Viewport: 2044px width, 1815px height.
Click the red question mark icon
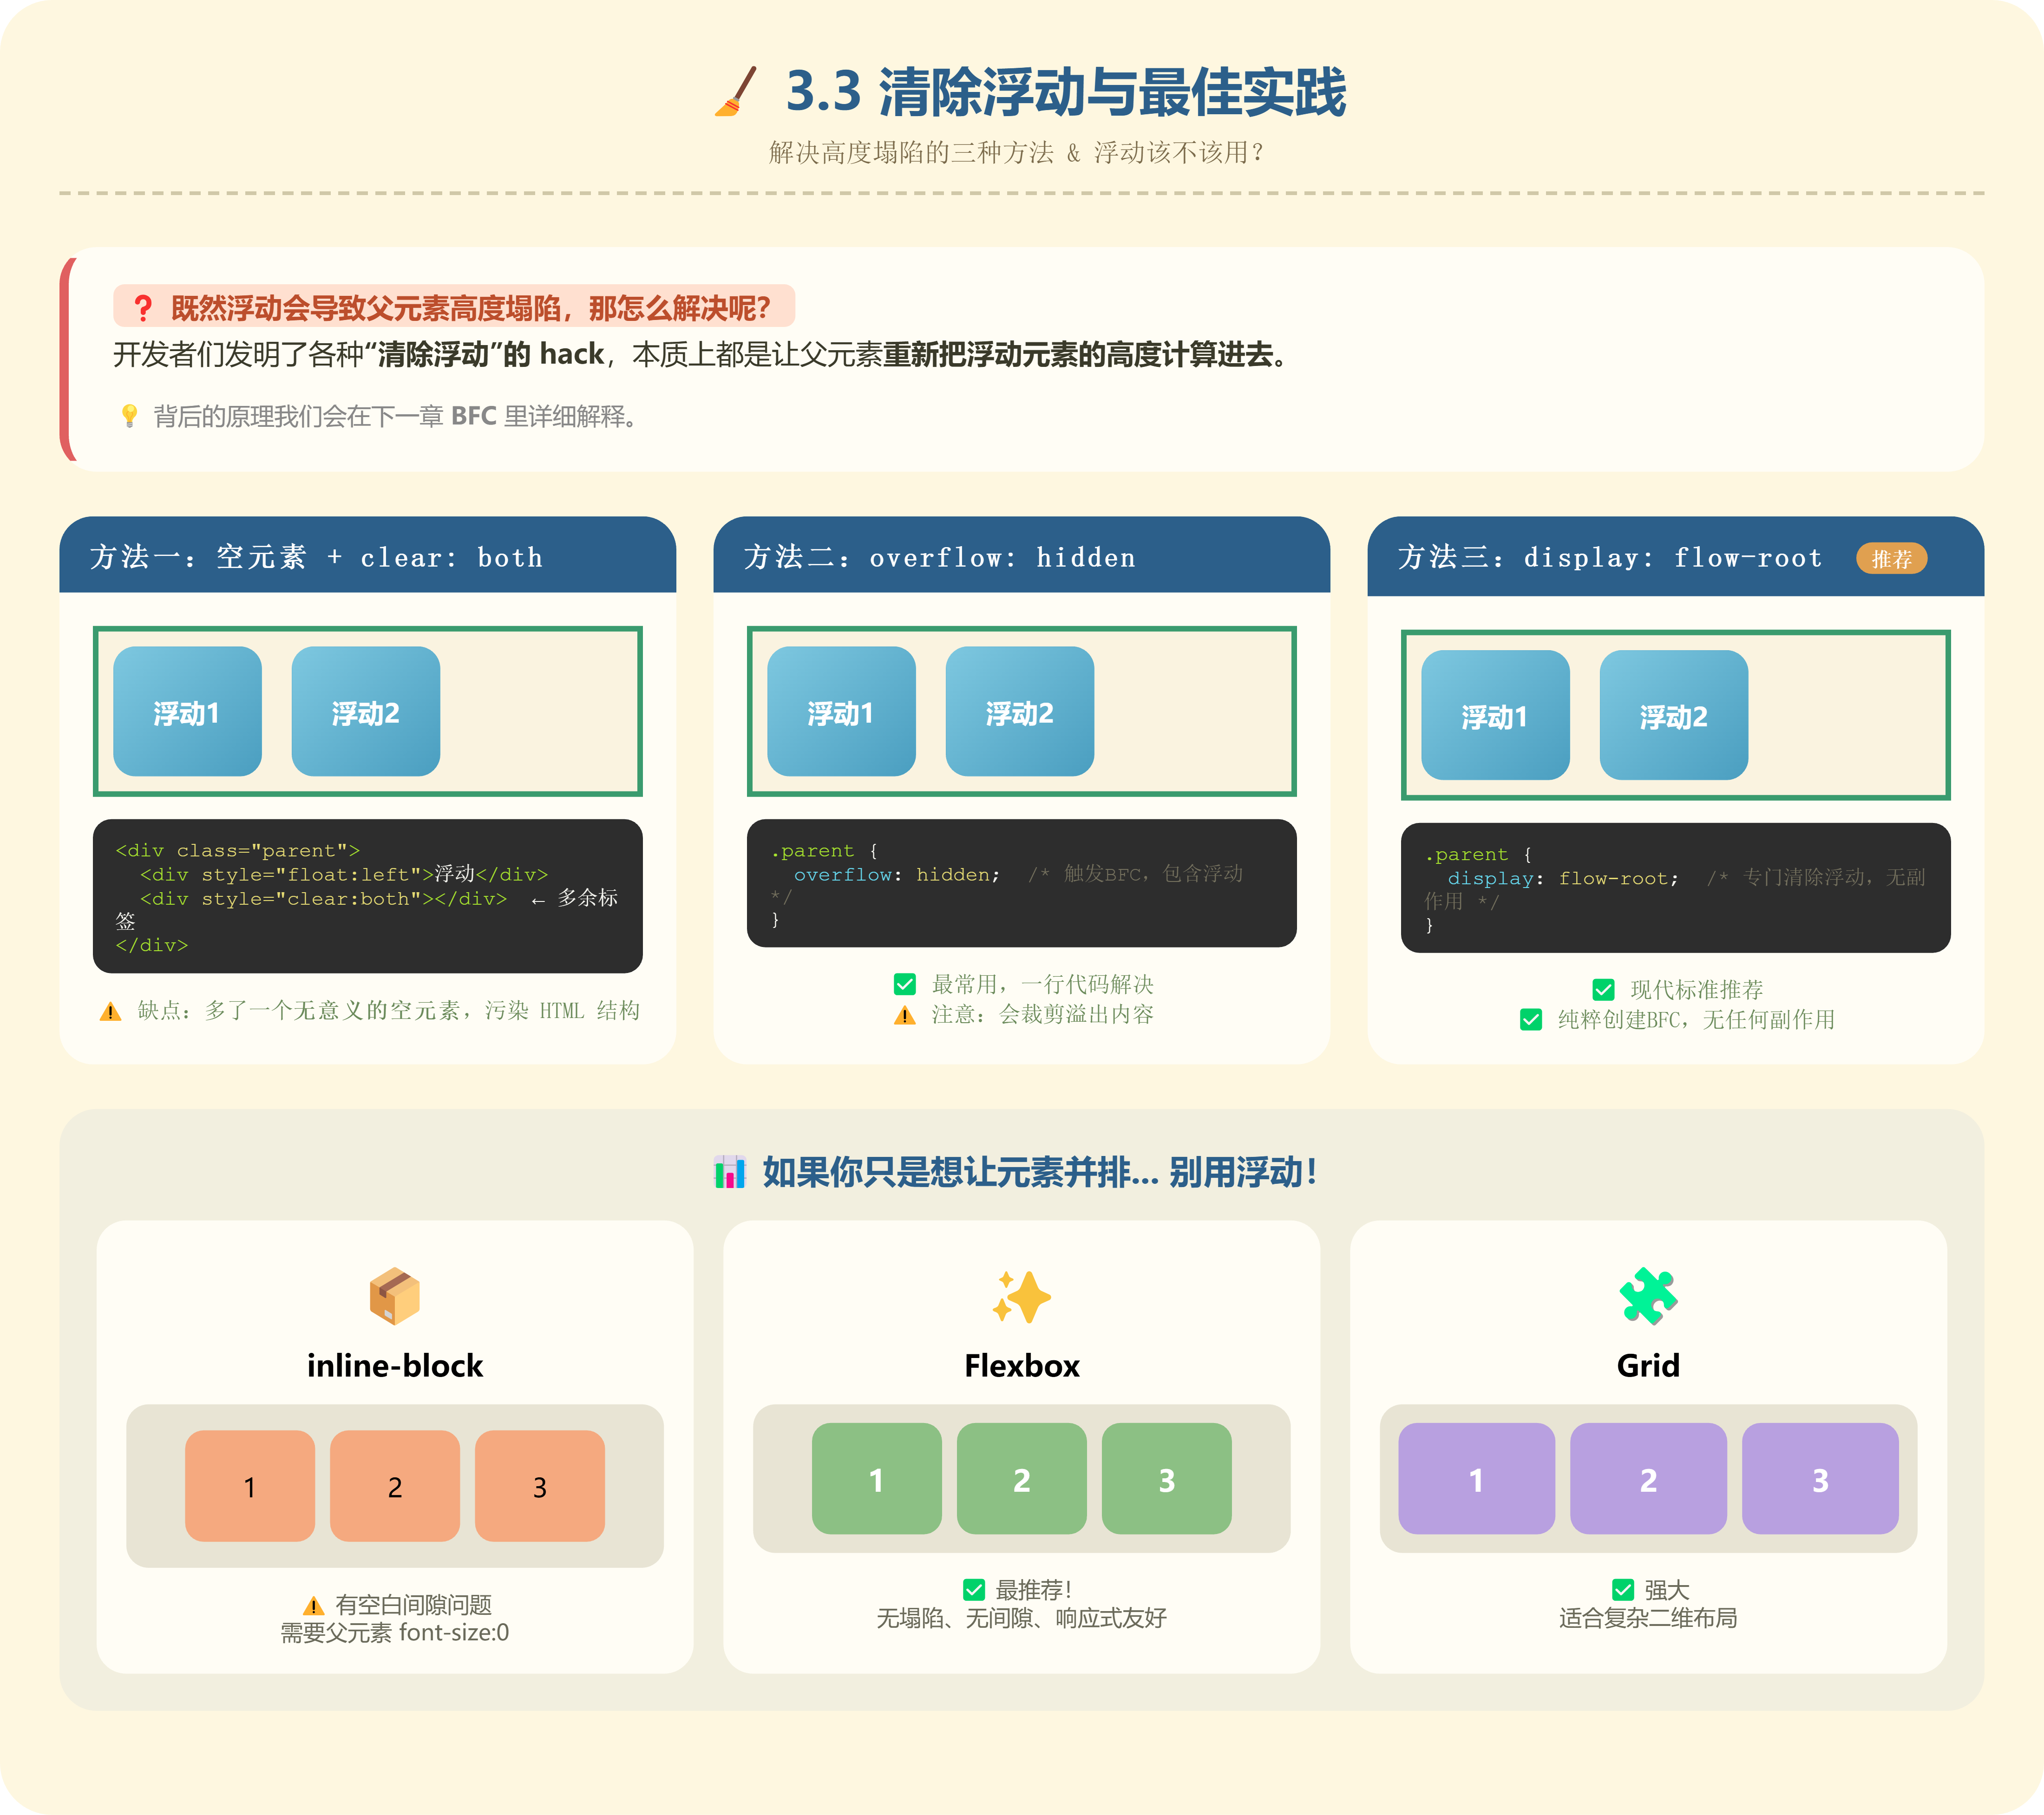tap(143, 308)
